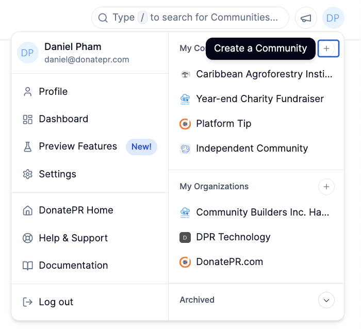Viewport: 361px width, 329px height.
Task: Open Help & Support
Action: (73, 238)
